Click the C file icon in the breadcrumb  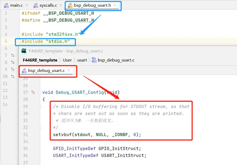click(94, 60)
